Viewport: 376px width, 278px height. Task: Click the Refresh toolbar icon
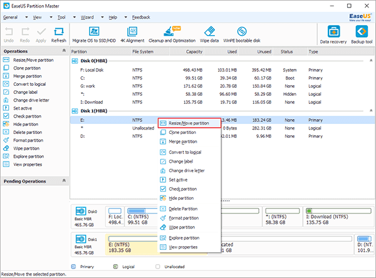(59, 31)
